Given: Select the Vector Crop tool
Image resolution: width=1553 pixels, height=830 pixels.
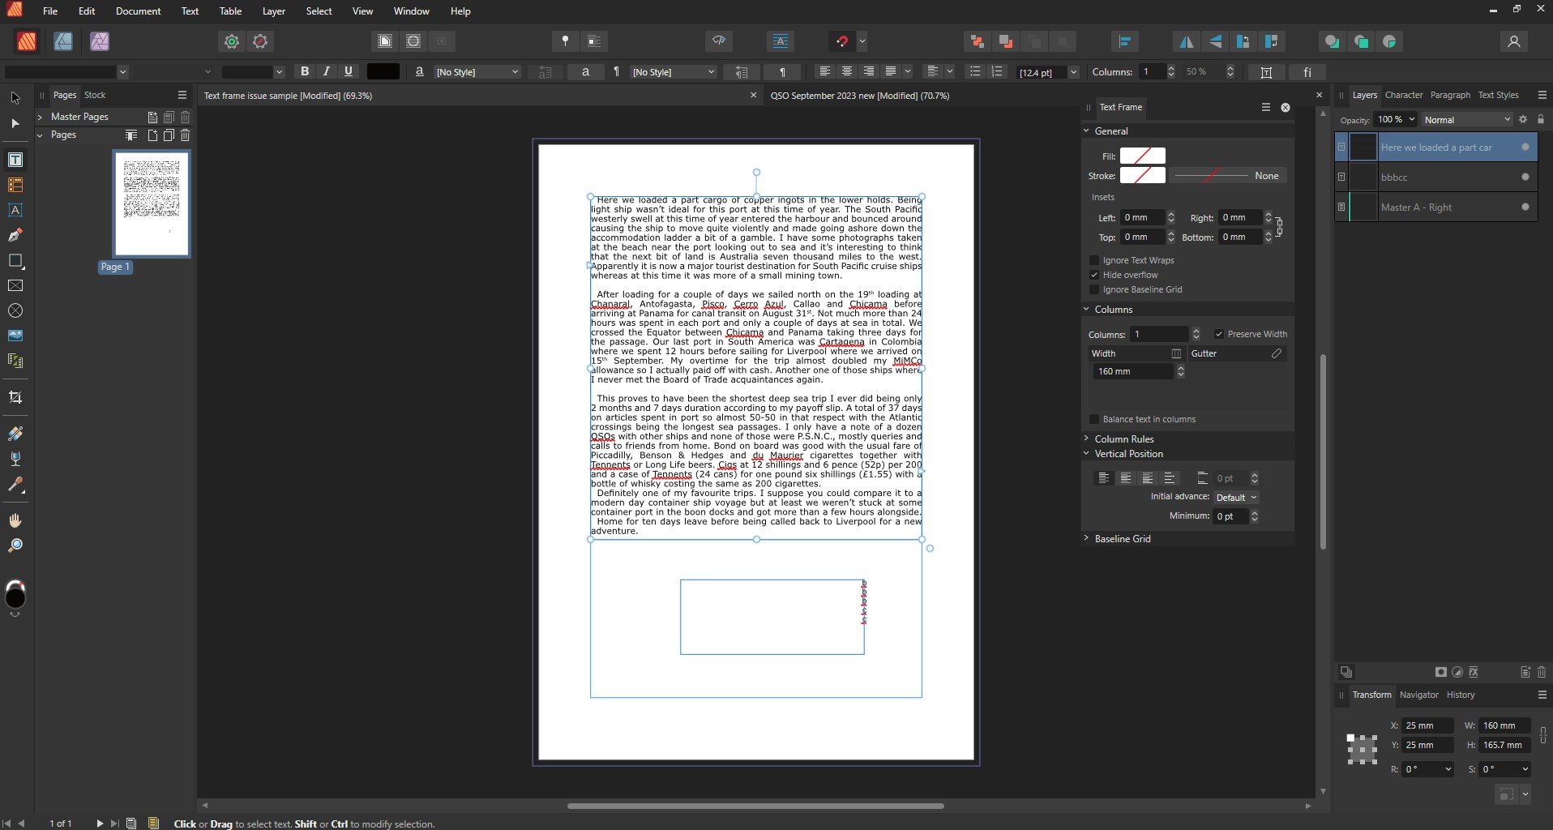Looking at the screenshot, I should 15,396.
